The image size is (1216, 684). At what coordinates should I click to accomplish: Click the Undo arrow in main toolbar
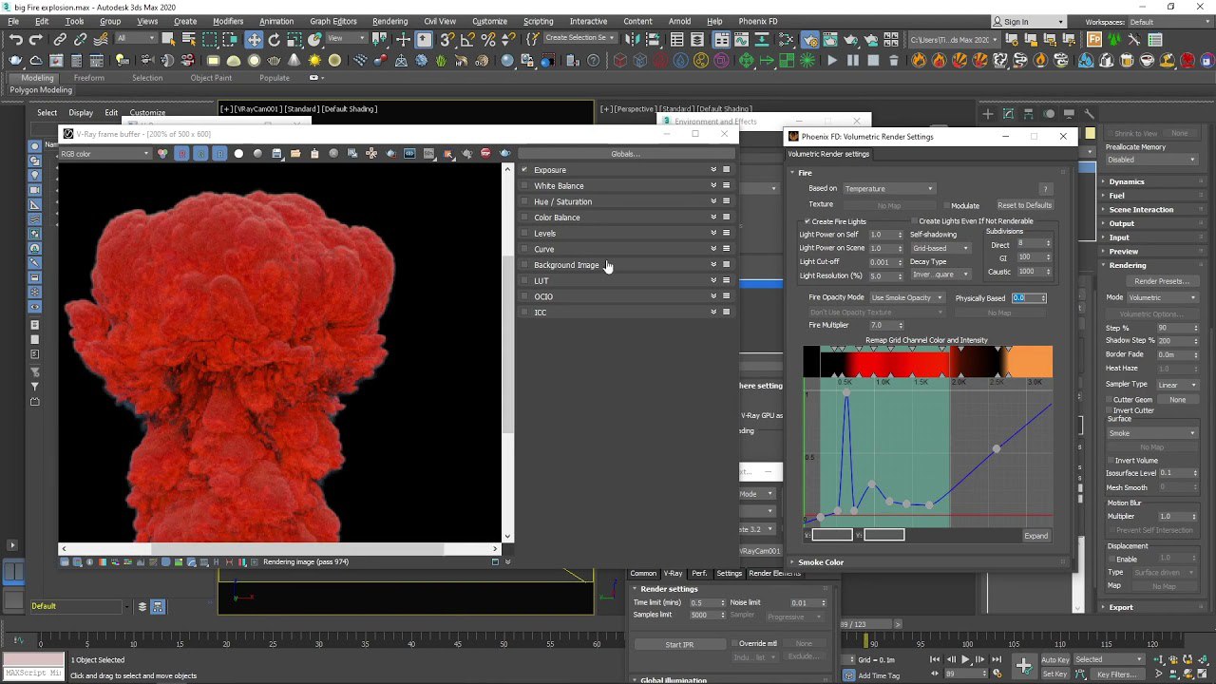15,40
